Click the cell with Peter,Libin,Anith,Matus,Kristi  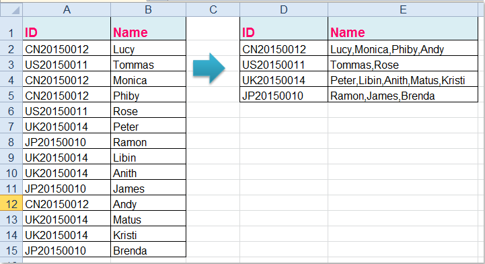403,79
